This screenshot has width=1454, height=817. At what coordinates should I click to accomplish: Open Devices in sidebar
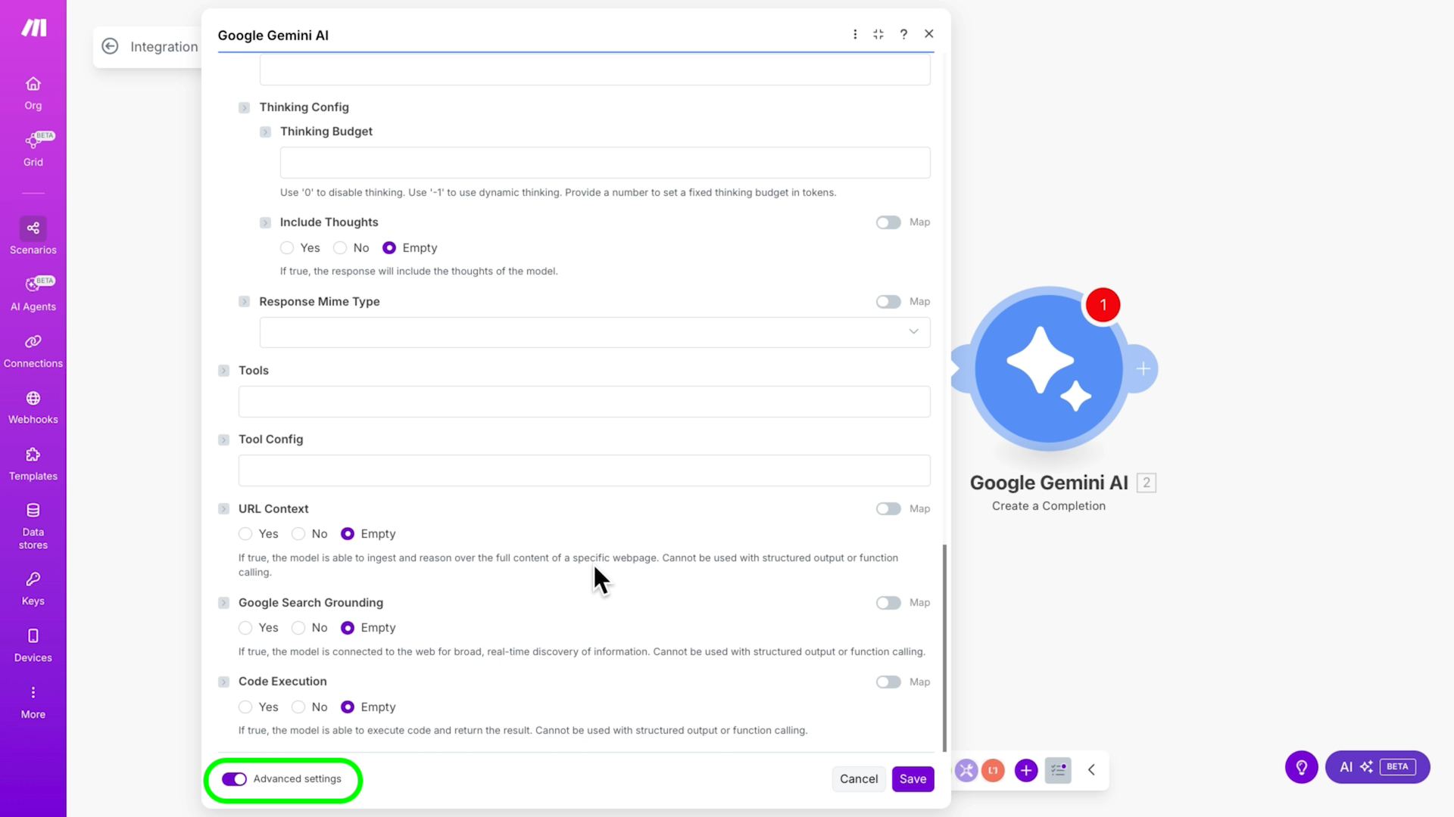click(x=33, y=645)
